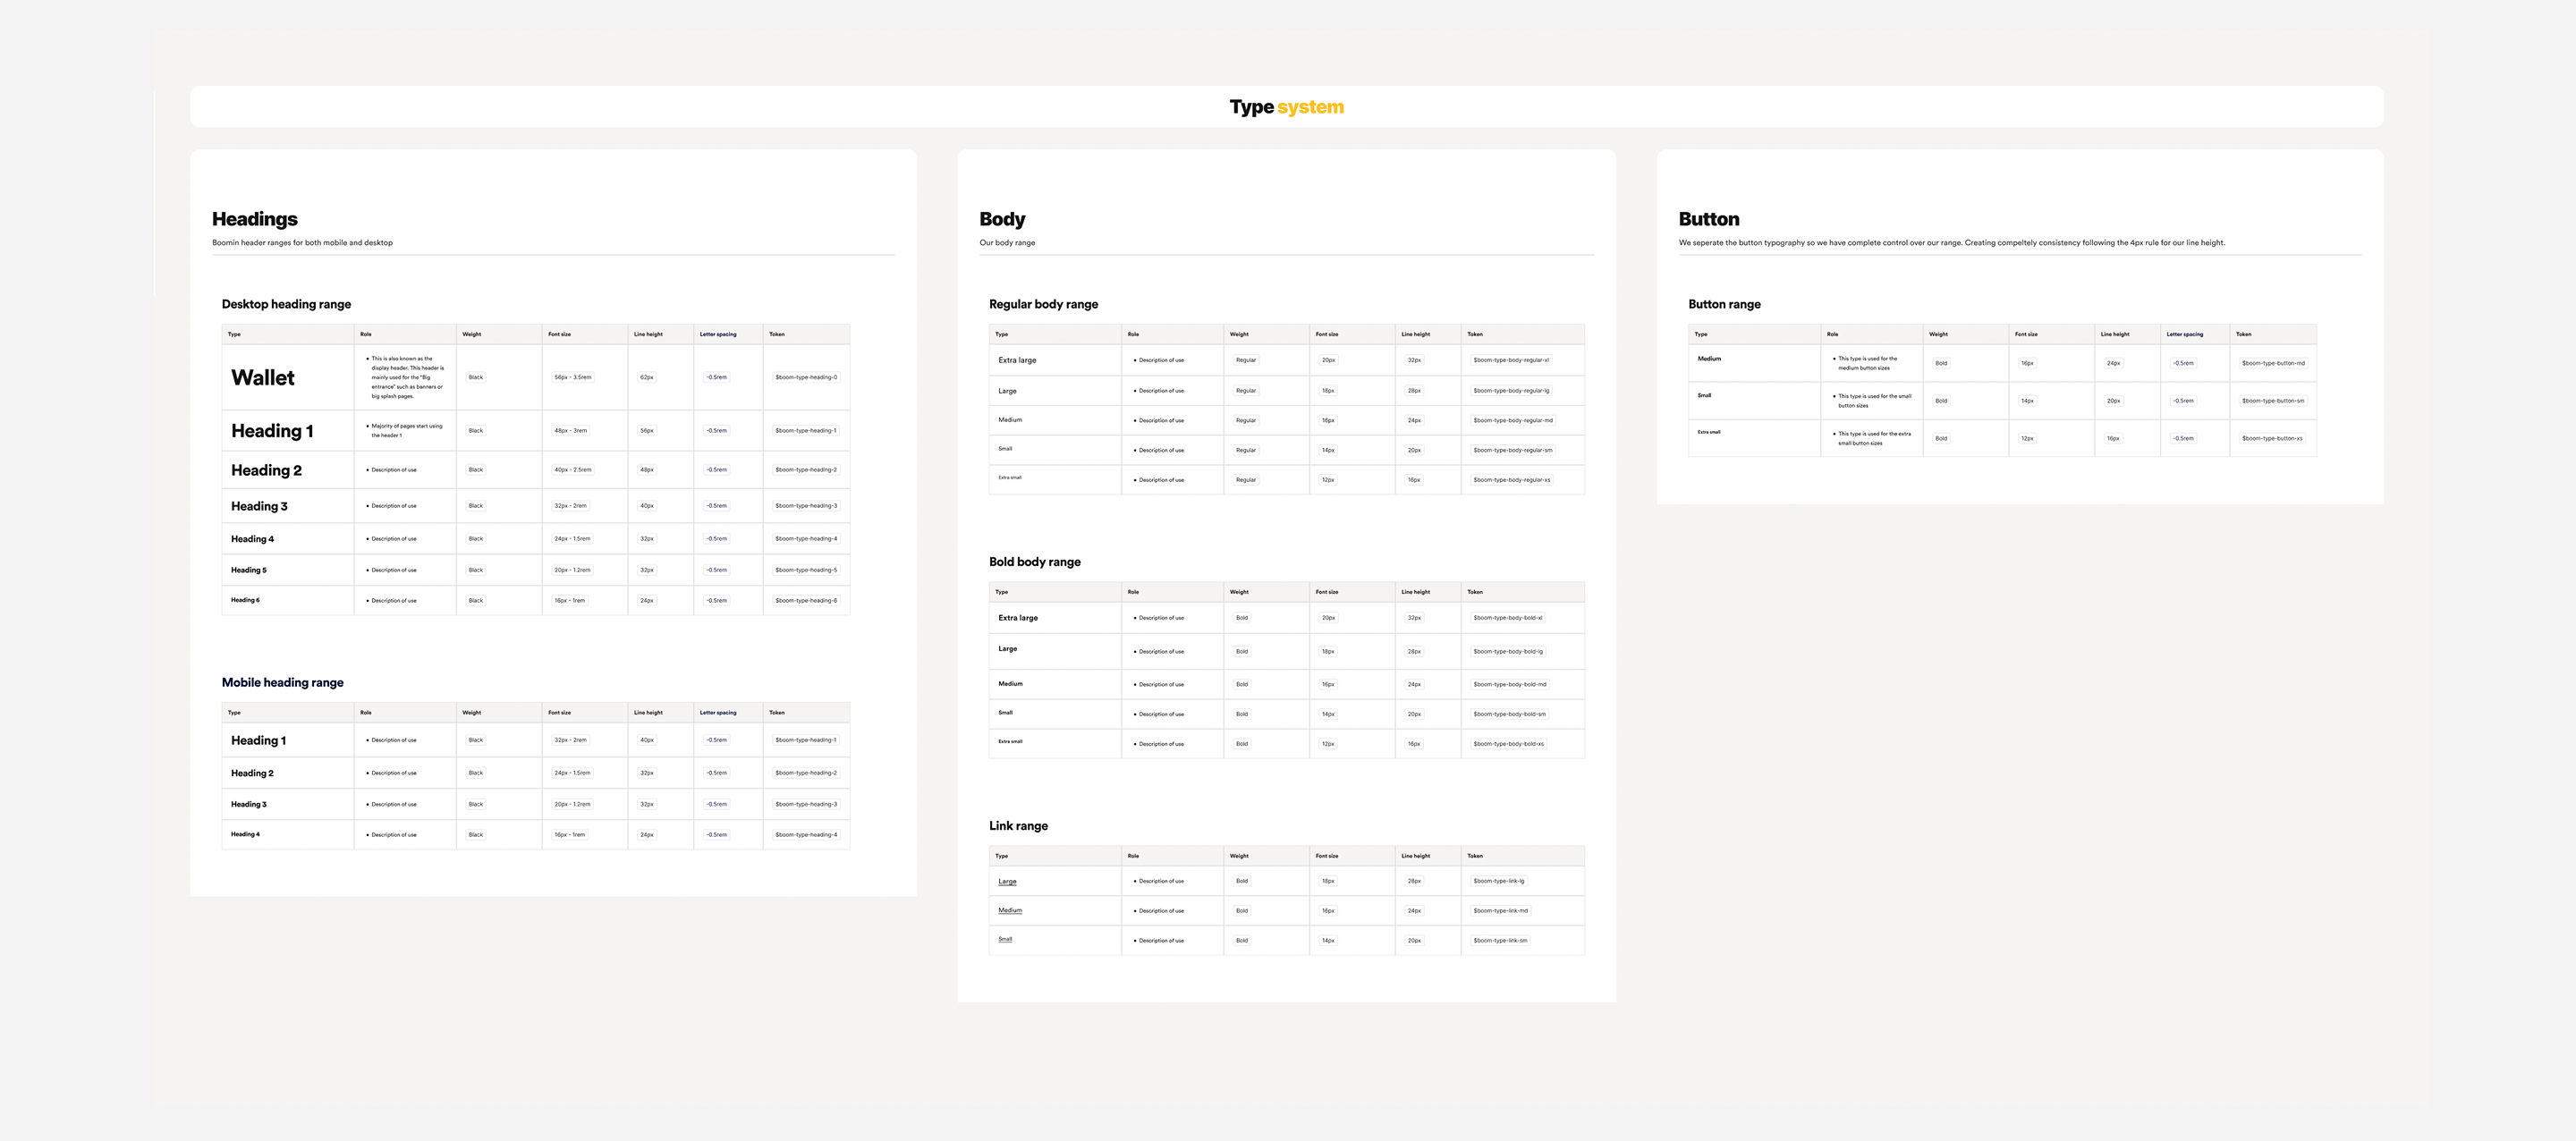Select "Majority of pages start using the header 1"
This screenshot has height=1141, width=2576.
(406, 430)
